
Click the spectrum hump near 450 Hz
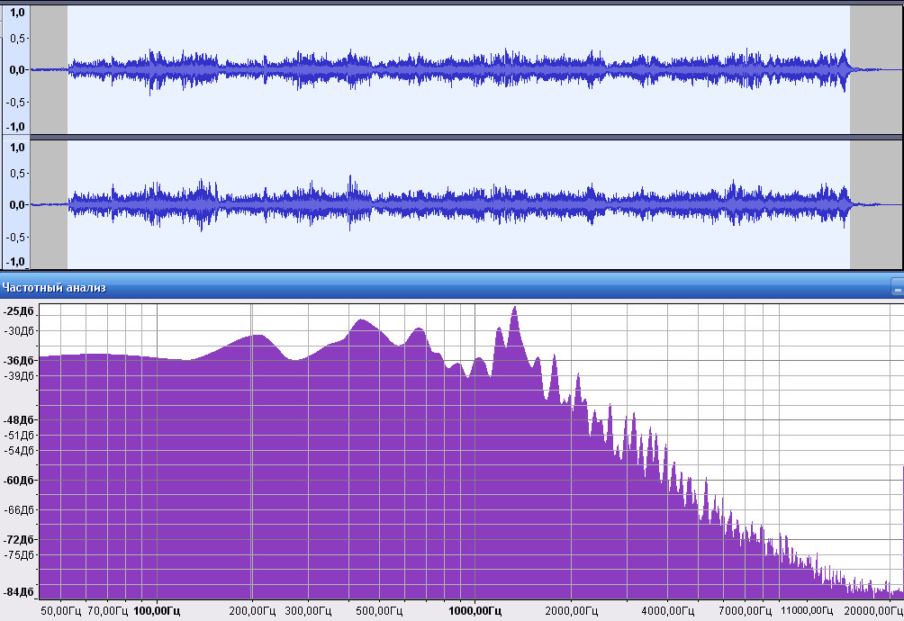(363, 324)
